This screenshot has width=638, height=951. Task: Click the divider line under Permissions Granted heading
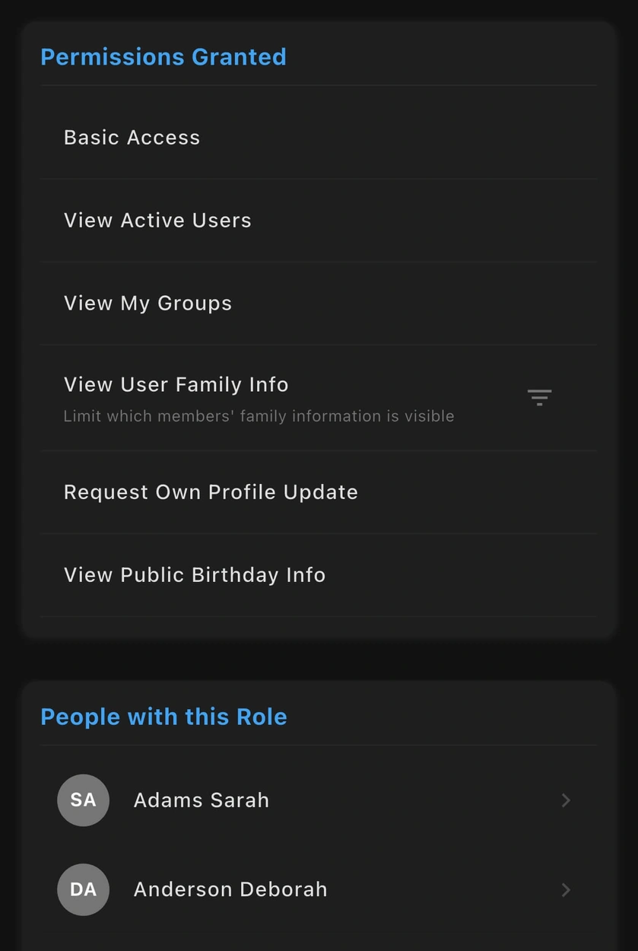click(318, 85)
